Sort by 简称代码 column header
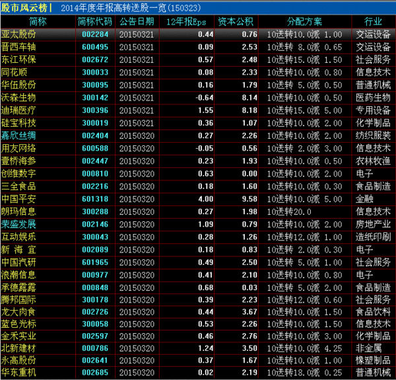Screen dimensions: 396x380 coord(94,22)
